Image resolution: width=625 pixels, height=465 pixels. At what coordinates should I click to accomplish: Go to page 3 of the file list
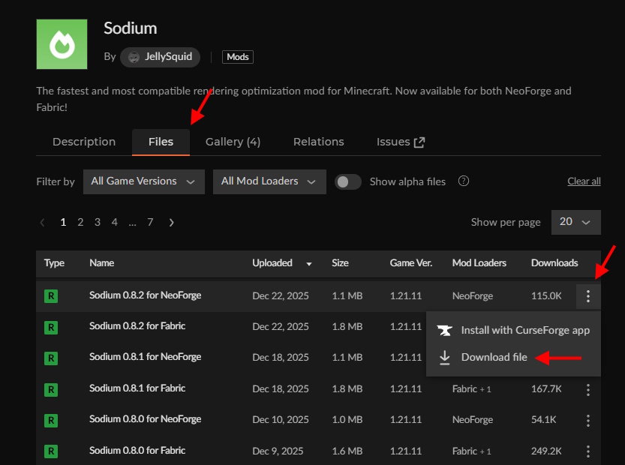[98, 222]
